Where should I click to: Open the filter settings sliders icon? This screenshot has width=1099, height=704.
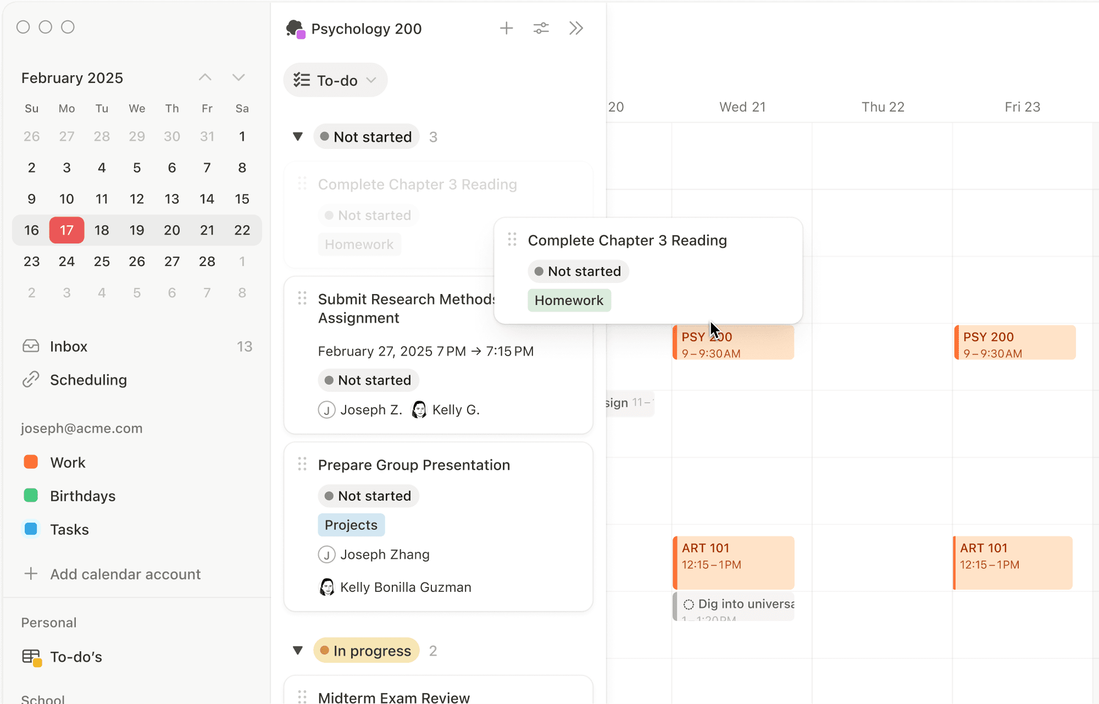(541, 28)
